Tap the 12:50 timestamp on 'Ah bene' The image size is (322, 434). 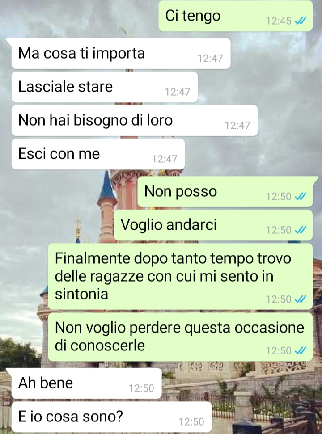click(x=141, y=388)
